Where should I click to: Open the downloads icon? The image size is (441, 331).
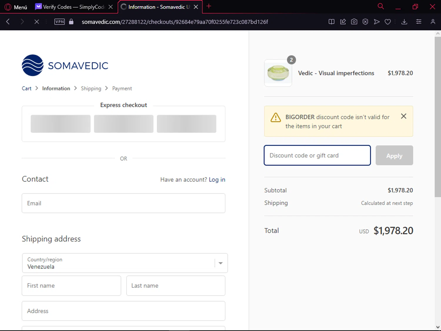(x=404, y=21)
